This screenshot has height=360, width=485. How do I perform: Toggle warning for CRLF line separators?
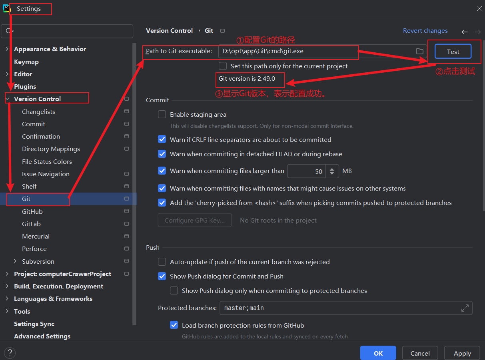[162, 139]
